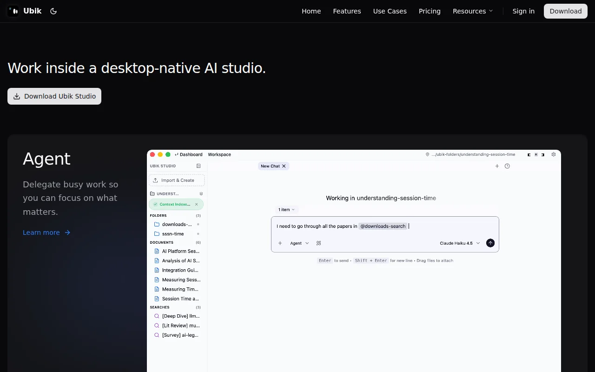Click the @downloads-search mention chip
Screen dimensions: 595x372
click(x=383, y=226)
